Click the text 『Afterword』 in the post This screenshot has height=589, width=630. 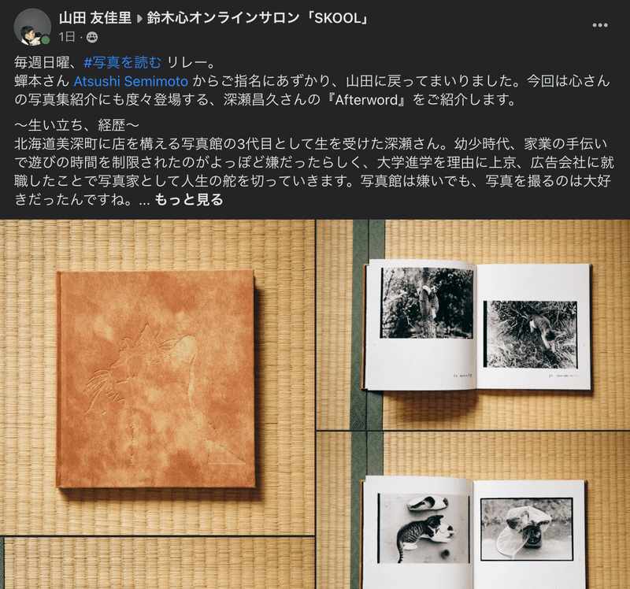pos(366,100)
